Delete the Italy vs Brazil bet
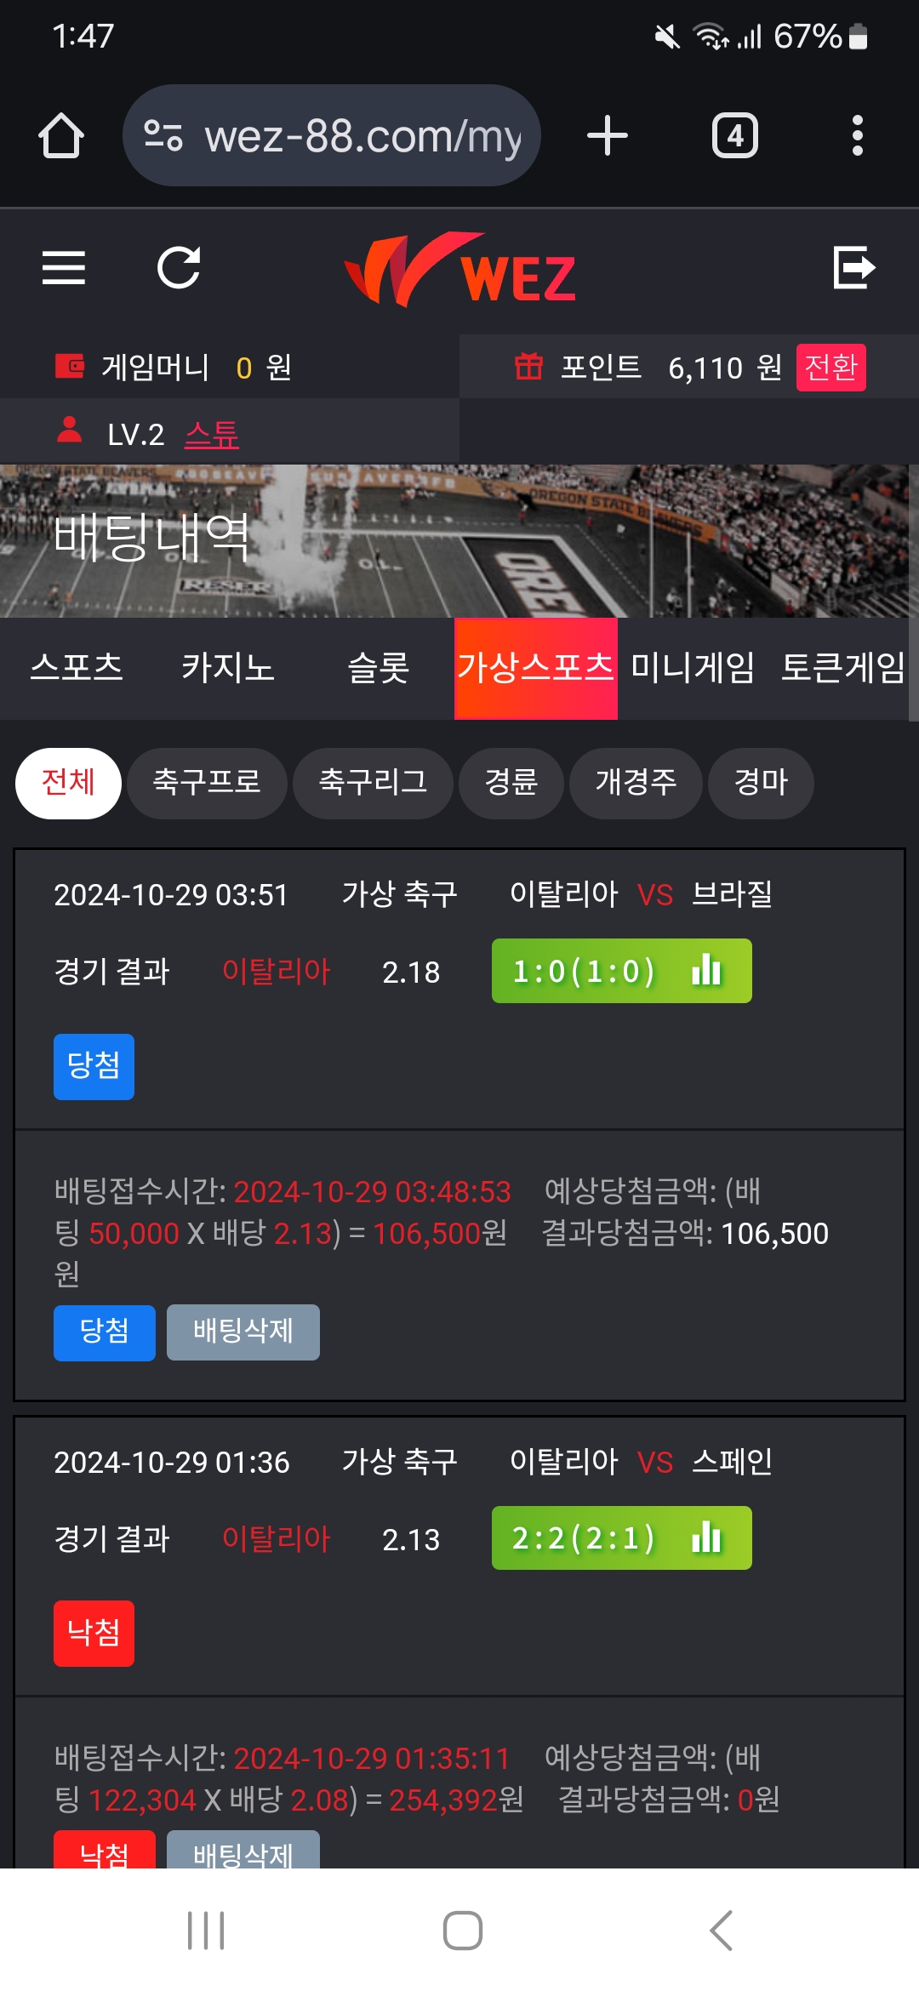This screenshot has width=919, height=1991. point(243,1332)
